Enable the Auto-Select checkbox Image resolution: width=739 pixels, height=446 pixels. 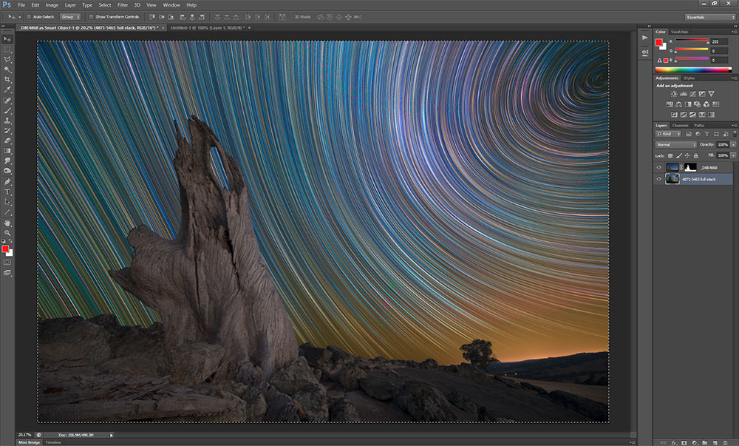[29, 17]
